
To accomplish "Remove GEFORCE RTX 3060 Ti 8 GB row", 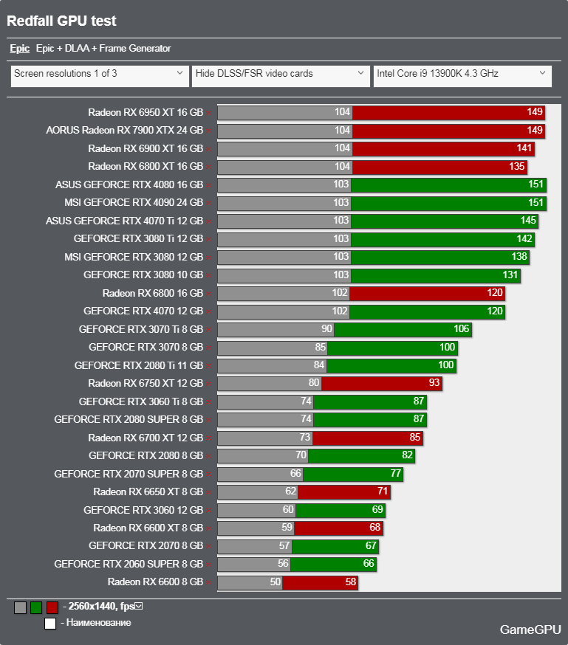I will [209, 402].
